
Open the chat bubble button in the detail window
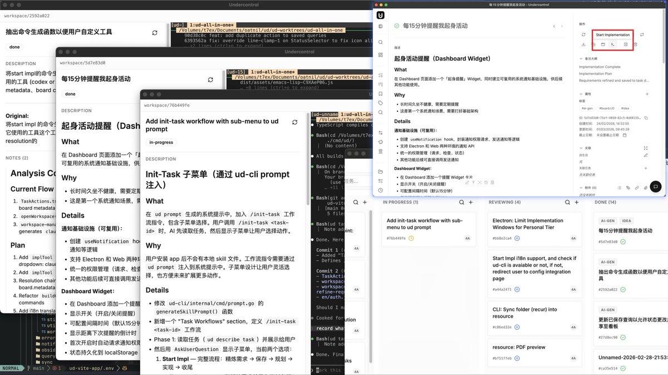pyautogui.click(x=656, y=186)
